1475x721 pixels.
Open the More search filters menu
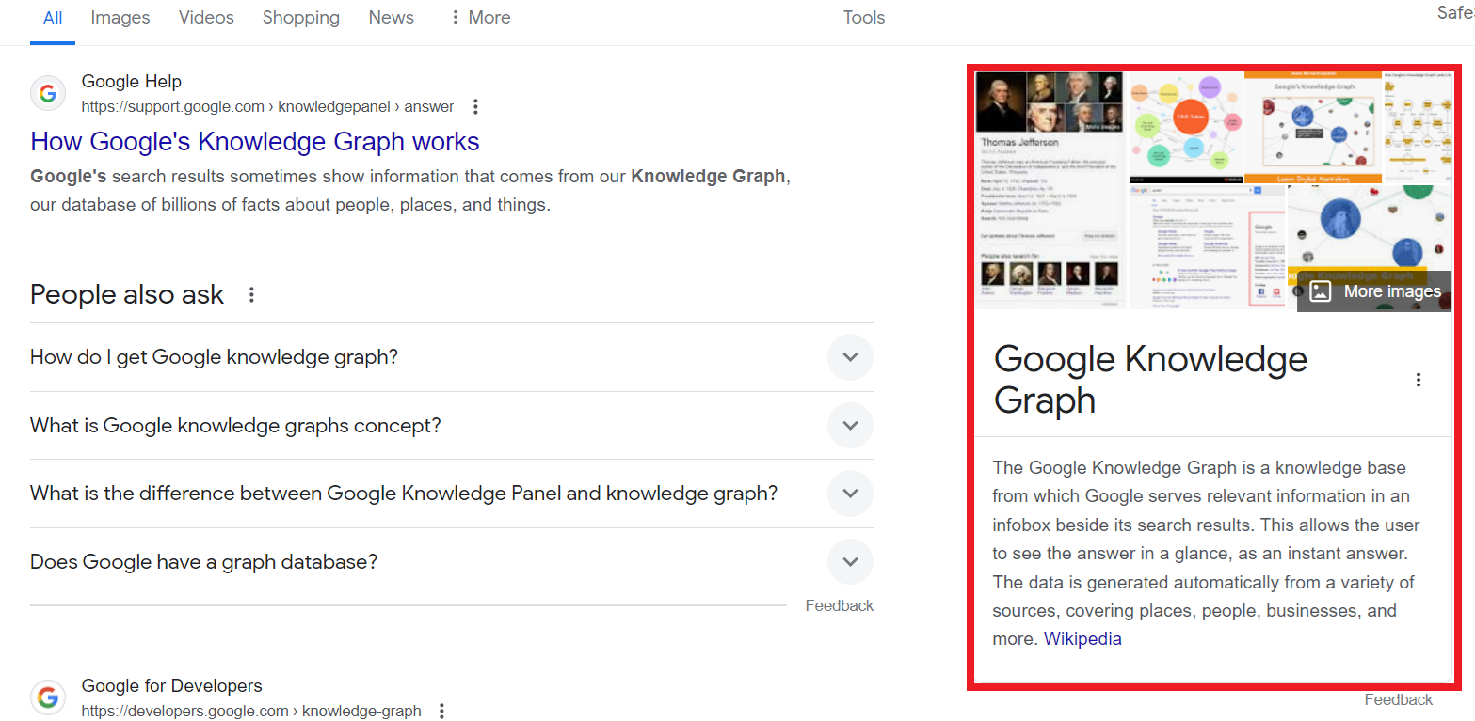480,18
